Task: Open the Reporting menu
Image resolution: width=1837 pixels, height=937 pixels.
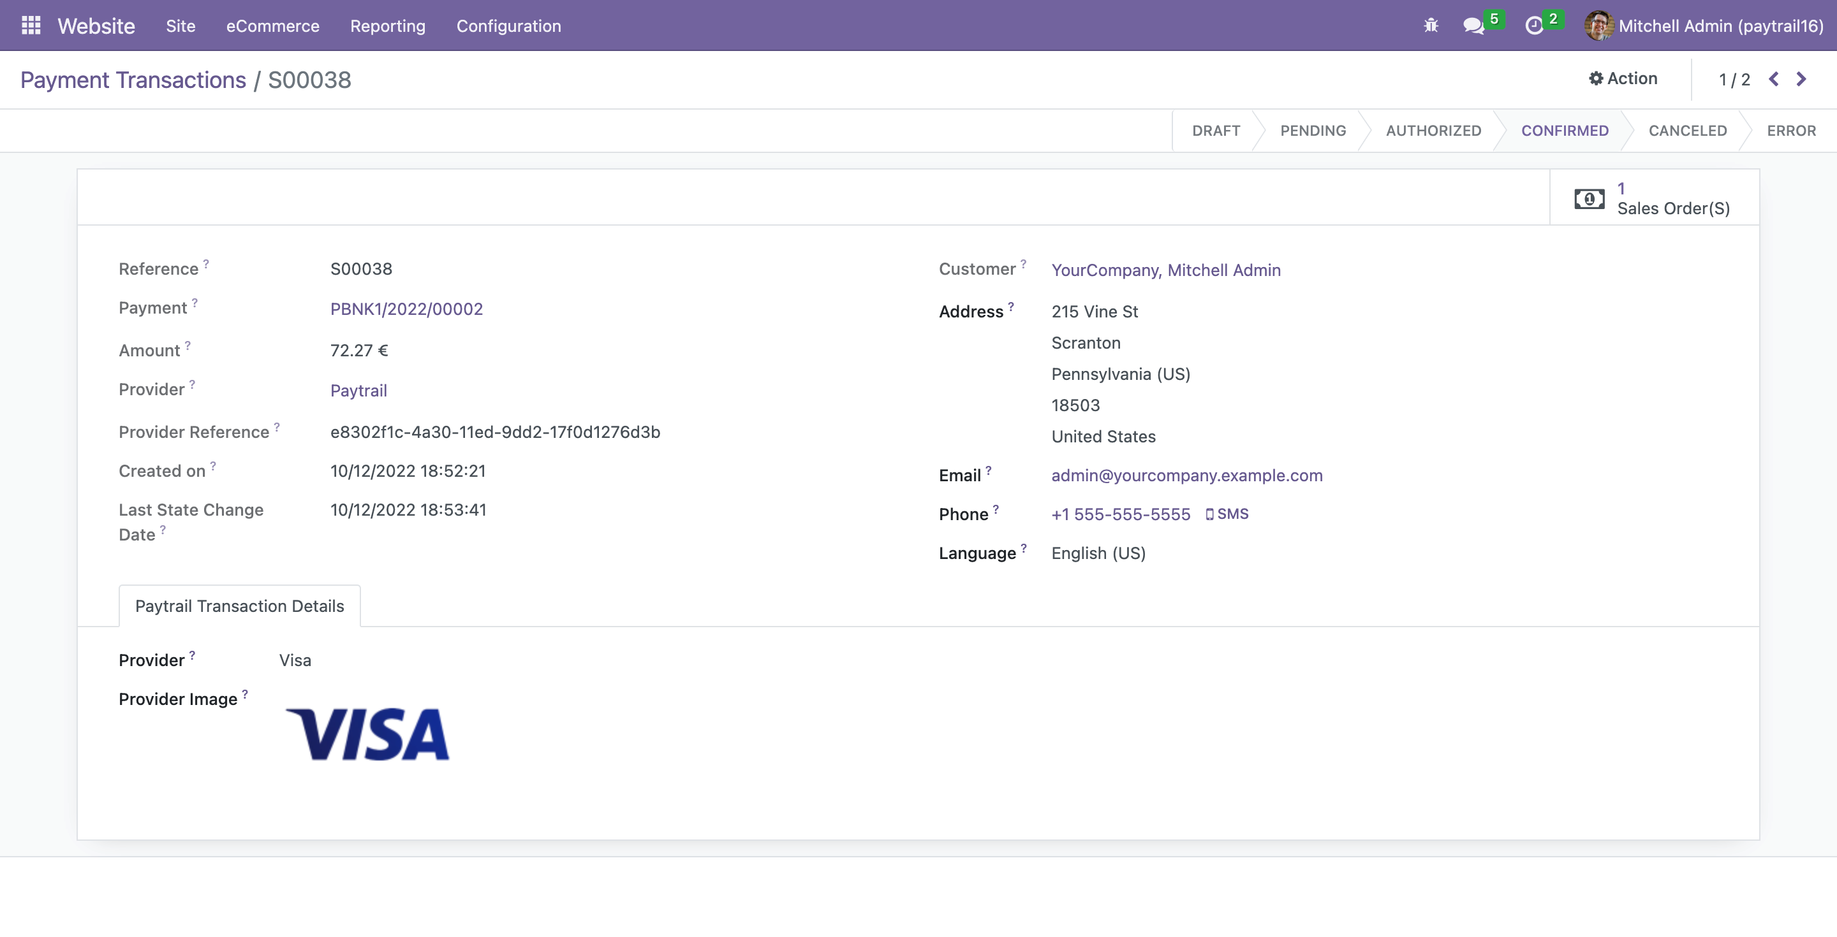Action: [x=387, y=25]
